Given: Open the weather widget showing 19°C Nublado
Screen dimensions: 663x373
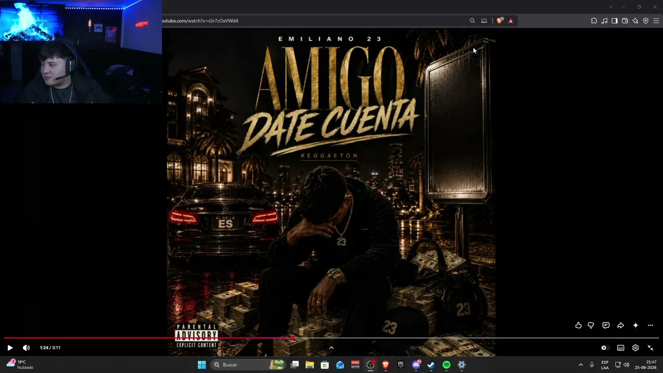Looking at the screenshot, I should tap(21, 365).
